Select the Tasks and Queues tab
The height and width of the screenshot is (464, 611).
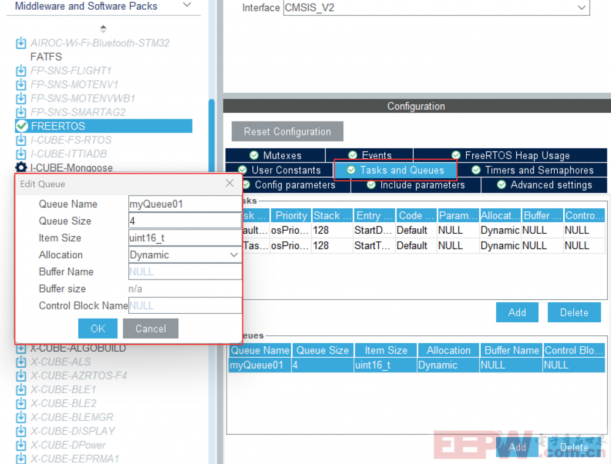[395, 170]
